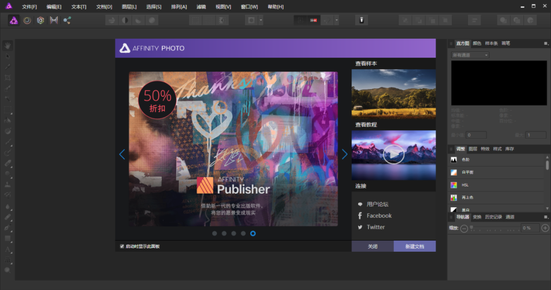551x290 pixels.
Task: Select the third carousel page dot
Action: (234, 233)
